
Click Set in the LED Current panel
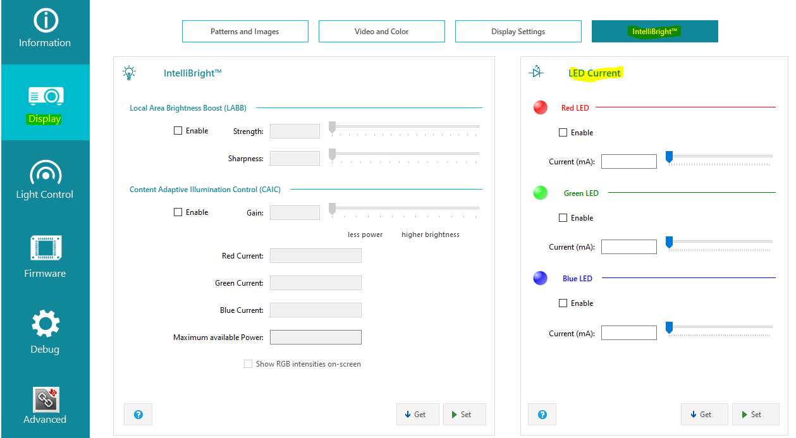pos(756,415)
